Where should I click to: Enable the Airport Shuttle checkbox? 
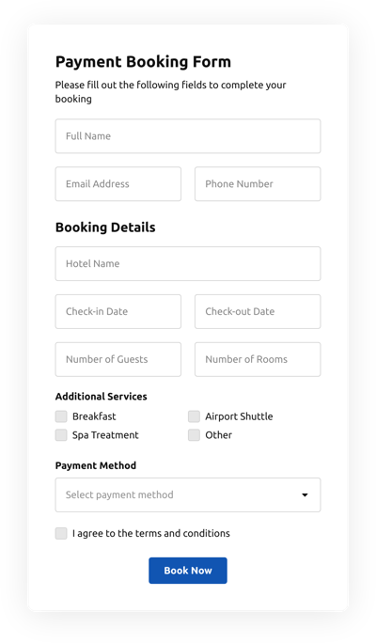pyautogui.click(x=194, y=416)
